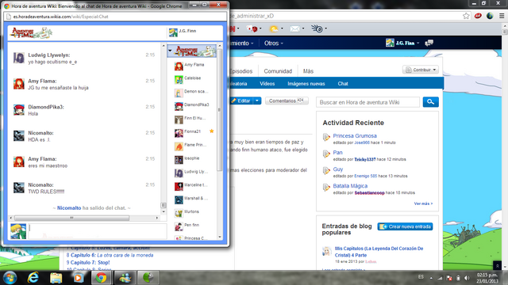The width and height of the screenshot is (508, 285).
Task: Click the Episodios tab
Action: click(241, 71)
